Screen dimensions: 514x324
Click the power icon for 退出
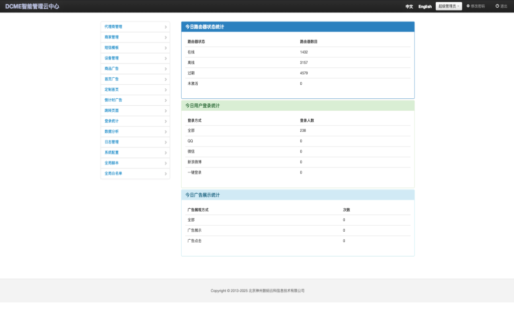[497, 6]
